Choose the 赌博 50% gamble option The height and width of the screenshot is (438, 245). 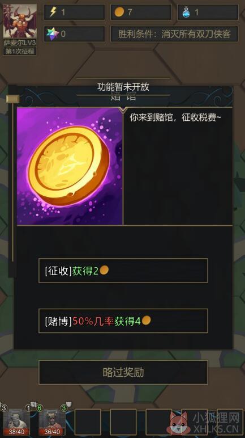click(x=123, y=321)
